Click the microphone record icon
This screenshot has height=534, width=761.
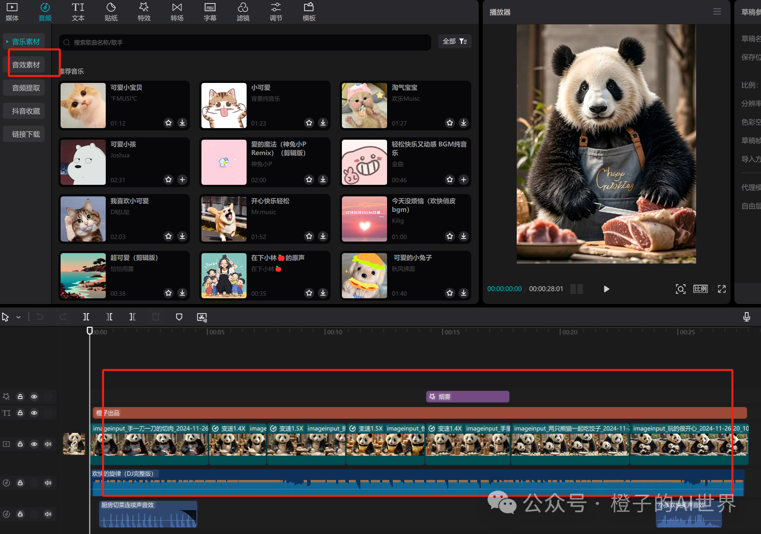pyautogui.click(x=746, y=317)
